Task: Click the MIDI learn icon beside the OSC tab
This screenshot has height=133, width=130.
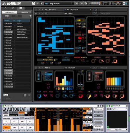Action: 30,16
